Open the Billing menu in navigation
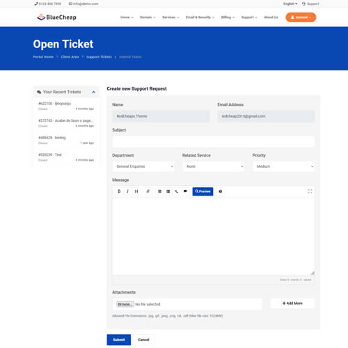 pyautogui.click(x=228, y=17)
